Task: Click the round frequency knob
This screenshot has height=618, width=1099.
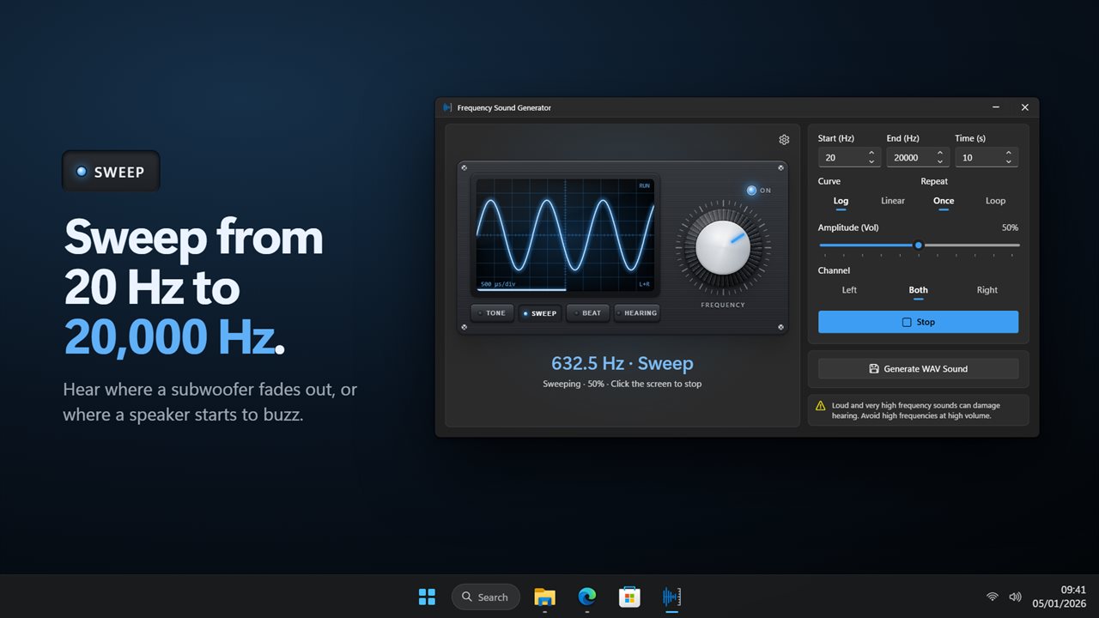Action: pyautogui.click(x=723, y=247)
